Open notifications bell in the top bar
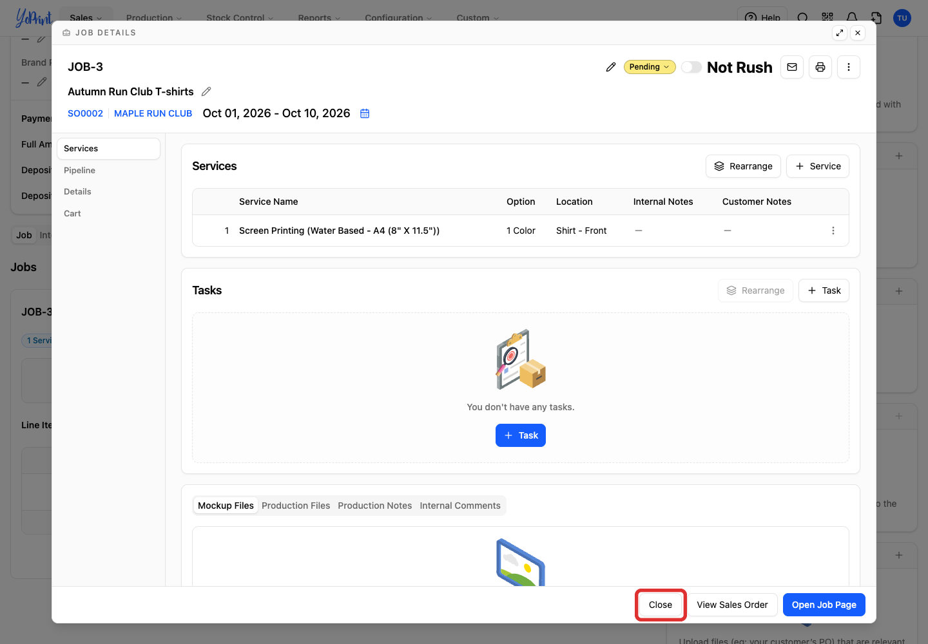This screenshot has height=644, width=928. pos(852,18)
